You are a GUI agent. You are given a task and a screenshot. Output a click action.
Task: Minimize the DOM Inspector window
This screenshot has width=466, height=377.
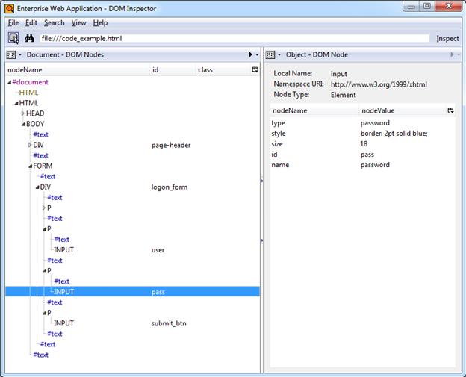pos(411,7)
